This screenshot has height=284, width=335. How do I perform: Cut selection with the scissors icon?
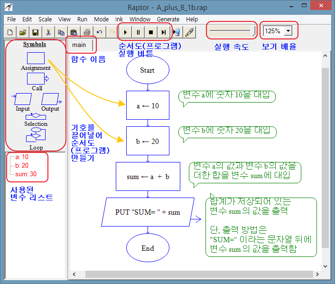(x=48, y=32)
